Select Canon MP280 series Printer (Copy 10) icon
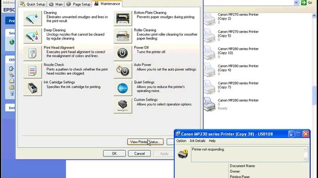Image resolution: width=318 pixels, height=178 pixels. tap(210, 53)
